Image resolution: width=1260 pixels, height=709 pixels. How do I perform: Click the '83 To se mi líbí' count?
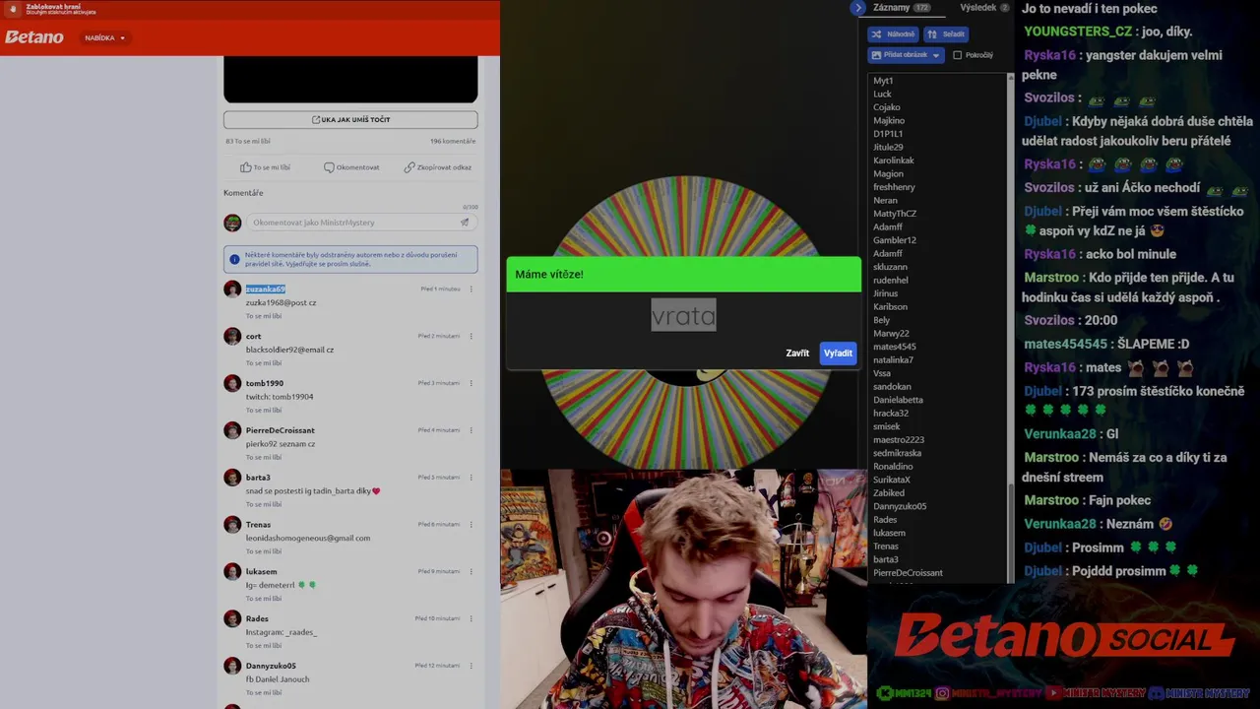[x=248, y=141]
